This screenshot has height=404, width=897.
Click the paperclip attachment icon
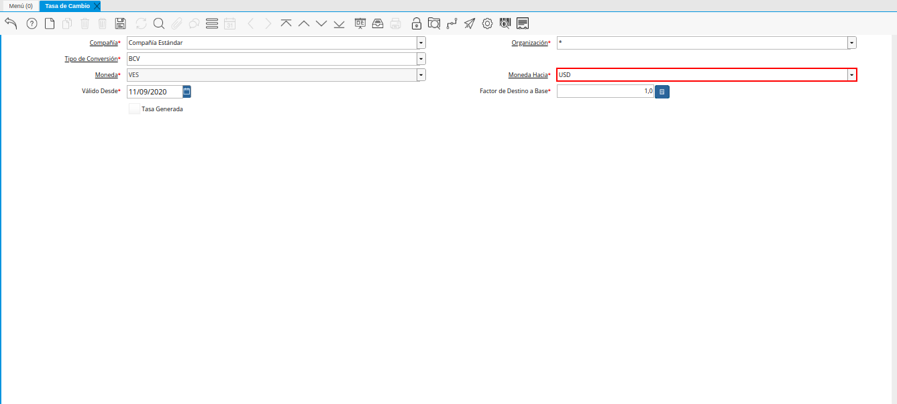click(176, 23)
